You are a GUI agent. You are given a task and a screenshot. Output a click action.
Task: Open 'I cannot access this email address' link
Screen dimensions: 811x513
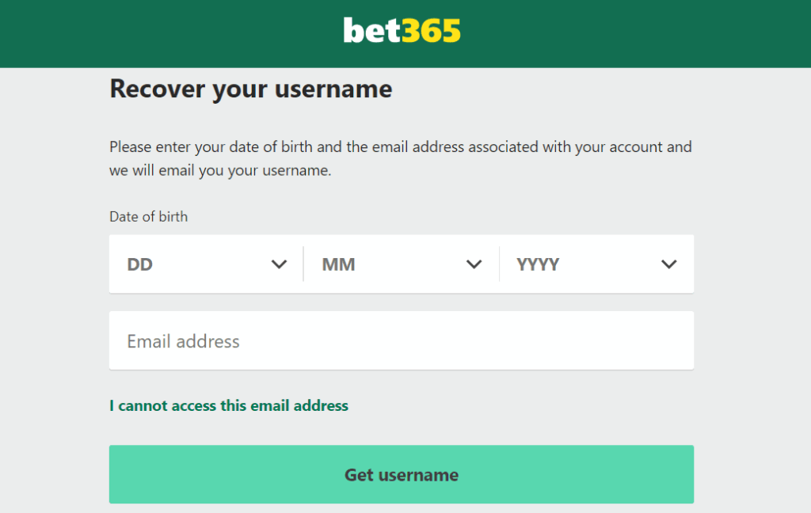[x=229, y=405]
